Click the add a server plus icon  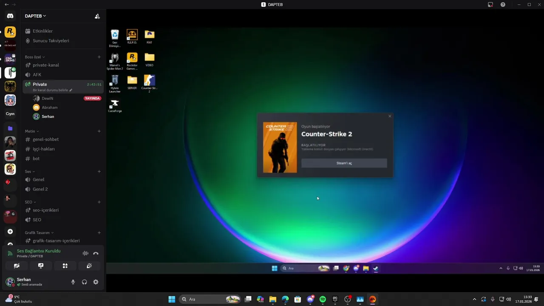[10, 232]
